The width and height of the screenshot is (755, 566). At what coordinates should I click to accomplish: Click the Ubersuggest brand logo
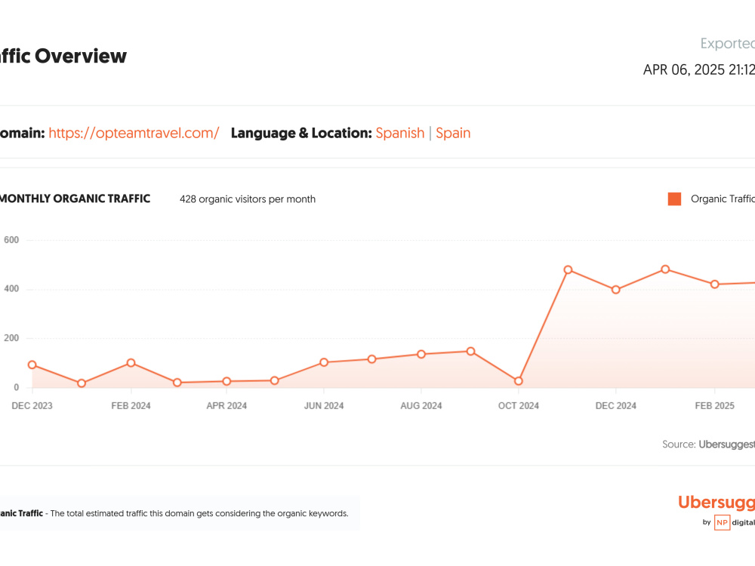(x=716, y=503)
